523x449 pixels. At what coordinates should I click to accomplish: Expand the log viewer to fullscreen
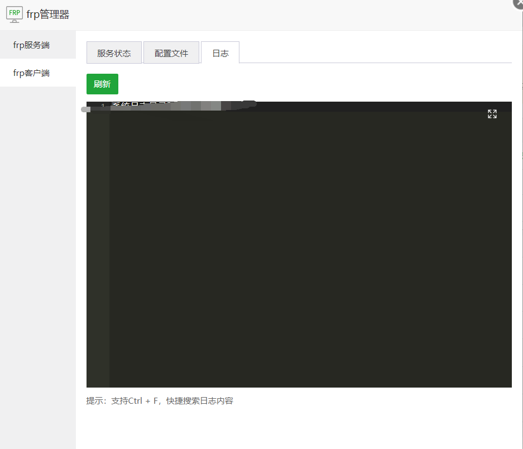(492, 114)
